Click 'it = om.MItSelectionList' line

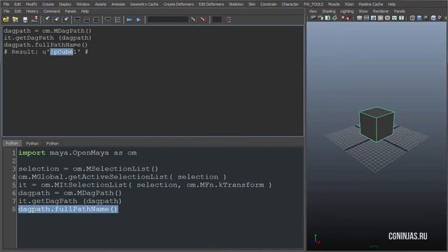point(145,185)
